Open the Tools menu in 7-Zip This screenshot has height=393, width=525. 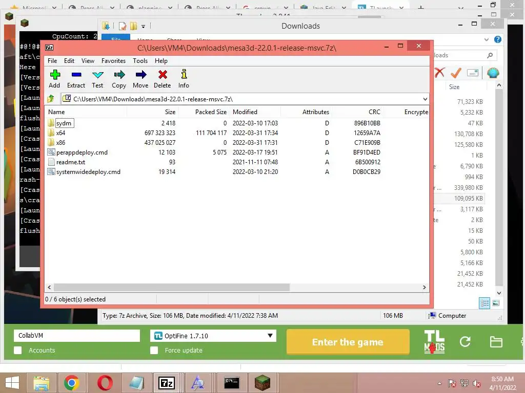point(140,61)
